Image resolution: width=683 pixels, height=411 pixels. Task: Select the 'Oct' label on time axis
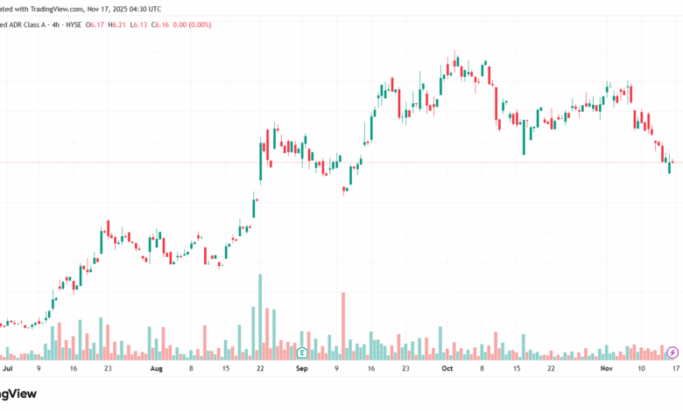point(446,369)
